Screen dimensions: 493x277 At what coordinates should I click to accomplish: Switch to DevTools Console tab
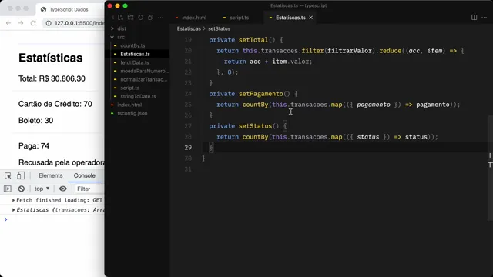[84, 175]
